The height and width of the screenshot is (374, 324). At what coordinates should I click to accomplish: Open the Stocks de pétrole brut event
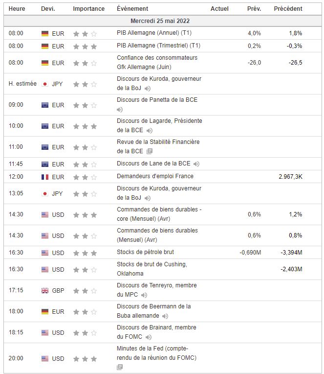145,252
